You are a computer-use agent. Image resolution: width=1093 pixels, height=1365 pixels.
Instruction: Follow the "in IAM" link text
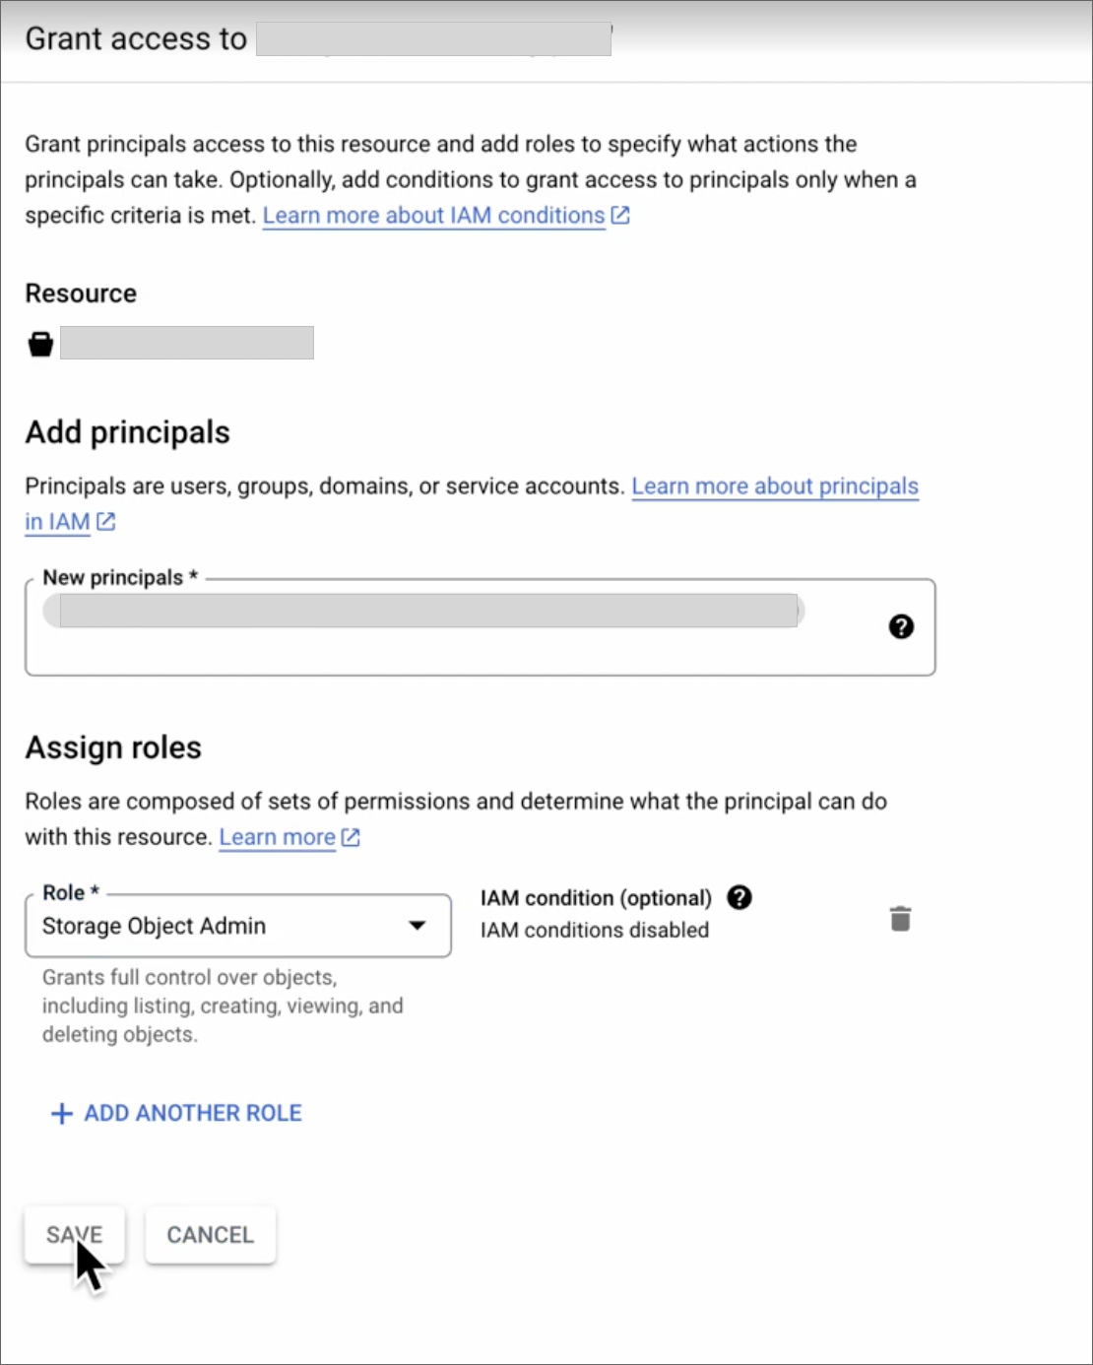[x=57, y=521]
